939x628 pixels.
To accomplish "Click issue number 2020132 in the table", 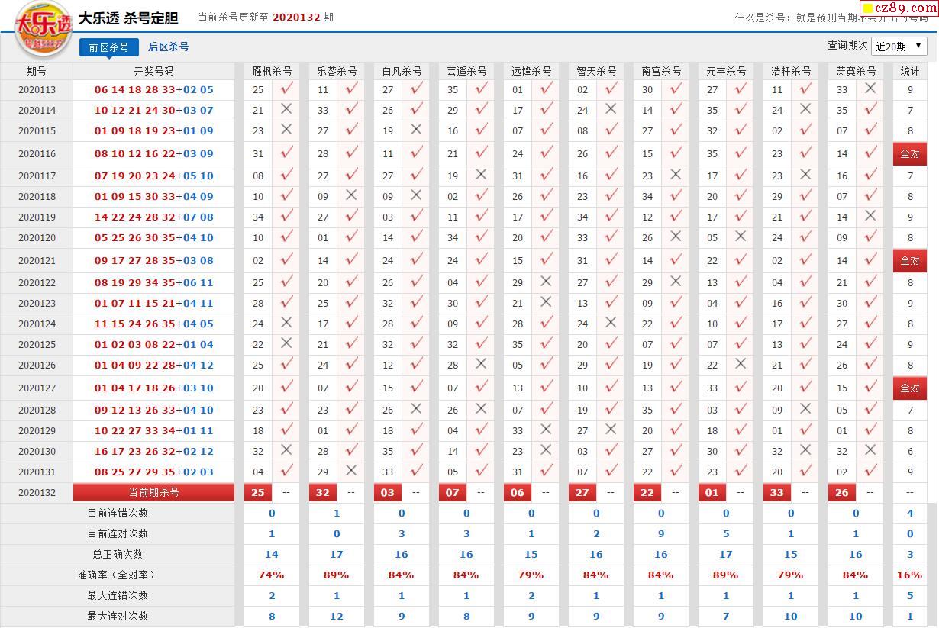I will [x=37, y=493].
